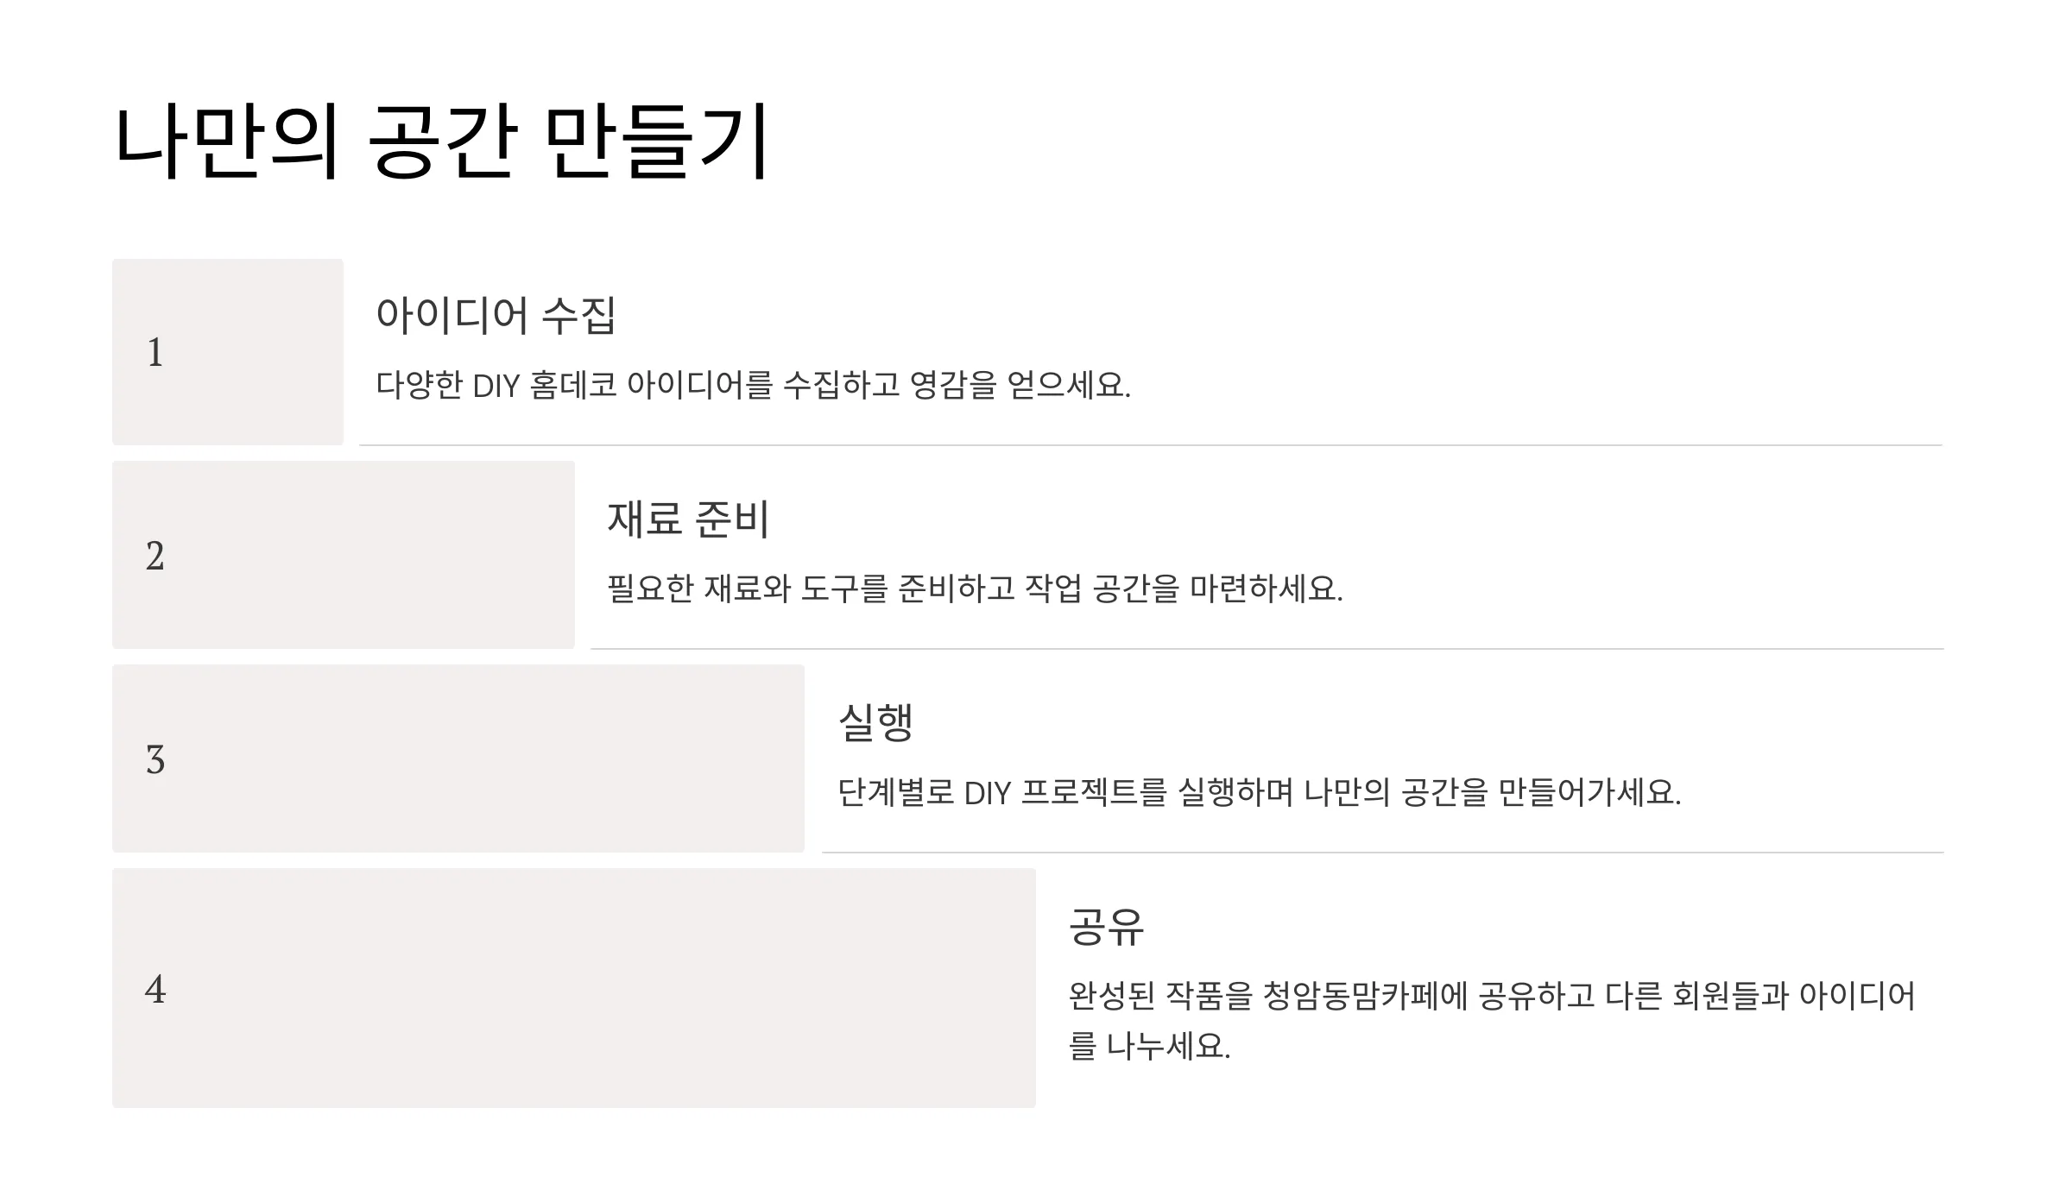
Task: Select the step 1 number box
Action: pos(228,352)
